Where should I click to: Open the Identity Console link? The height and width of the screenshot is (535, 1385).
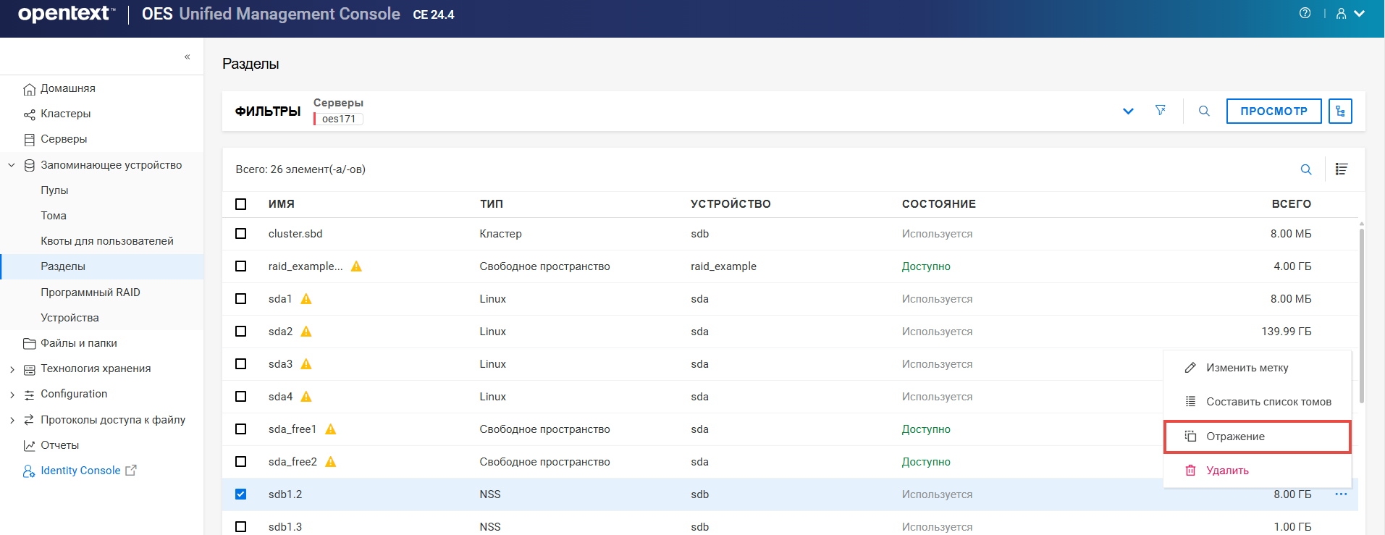coord(80,471)
